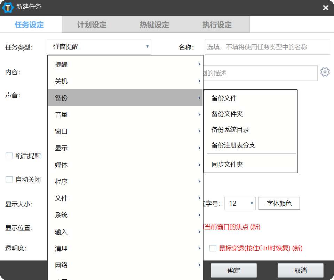Go to the 执行设定 tab
This screenshot has height=280, width=334.
tap(217, 25)
